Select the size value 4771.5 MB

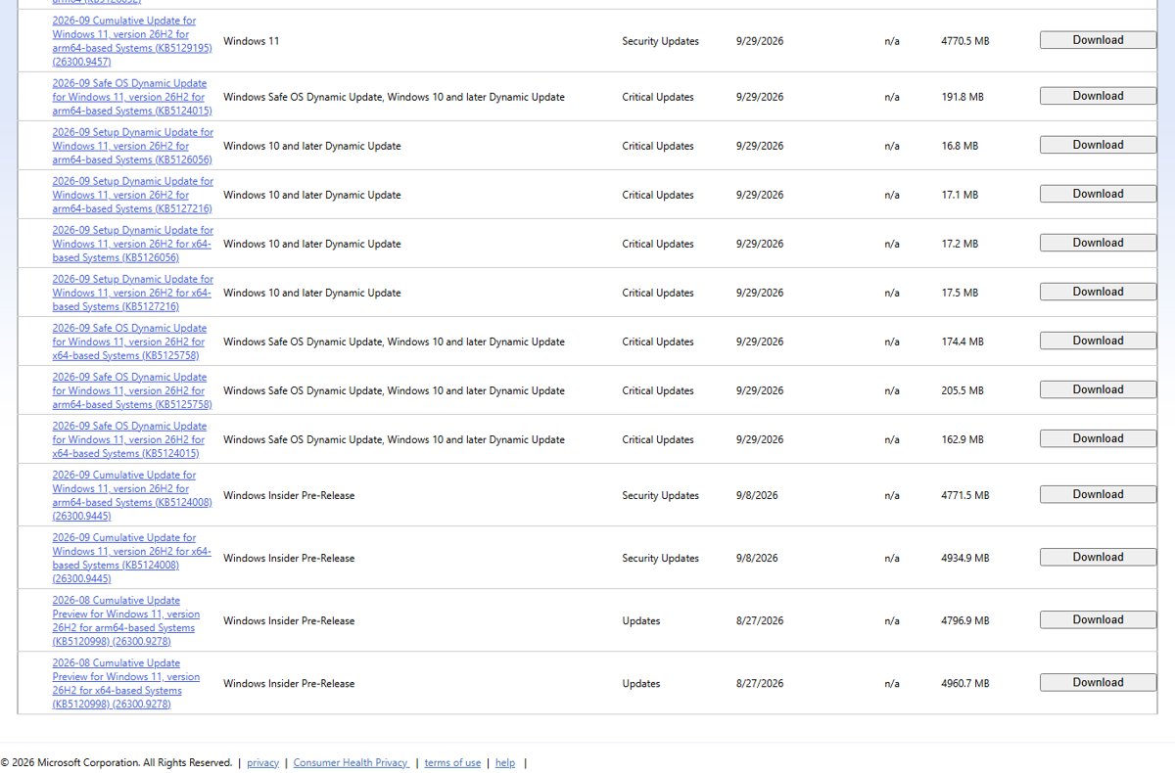click(x=964, y=495)
